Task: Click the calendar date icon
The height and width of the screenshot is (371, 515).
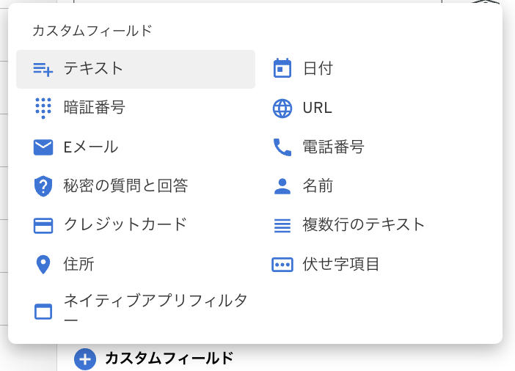Action: pyautogui.click(x=282, y=69)
